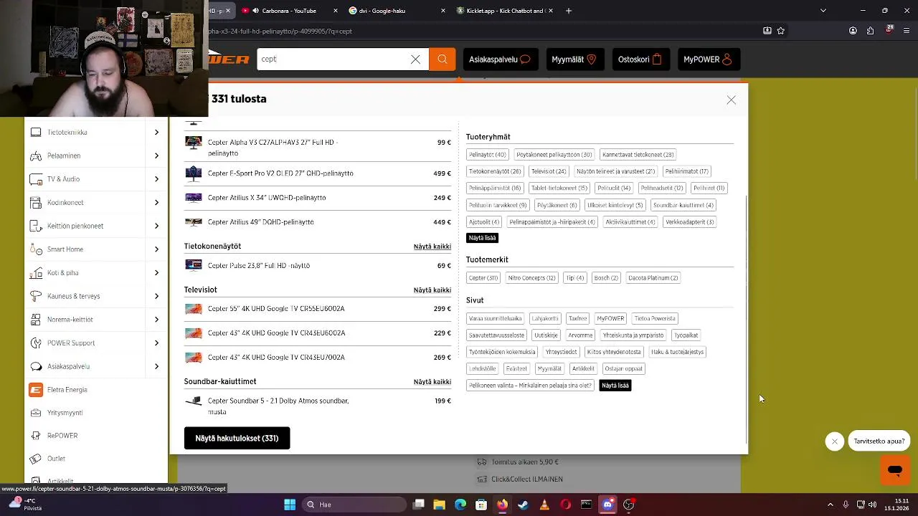Viewport: 918px width, 516px height.
Task: Filter by Pelituolit (14) chip
Action: (614, 188)
